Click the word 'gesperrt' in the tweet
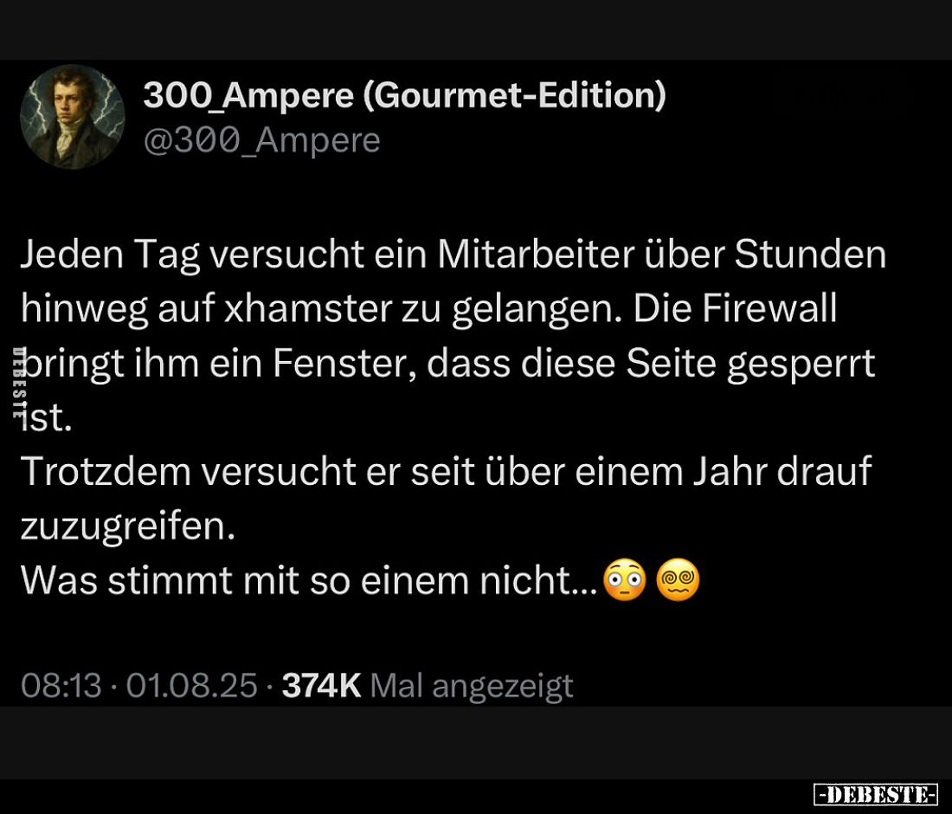 point(801,364)
